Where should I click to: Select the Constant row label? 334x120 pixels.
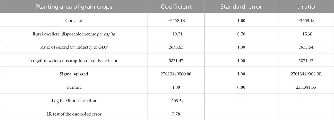[74, 21]
